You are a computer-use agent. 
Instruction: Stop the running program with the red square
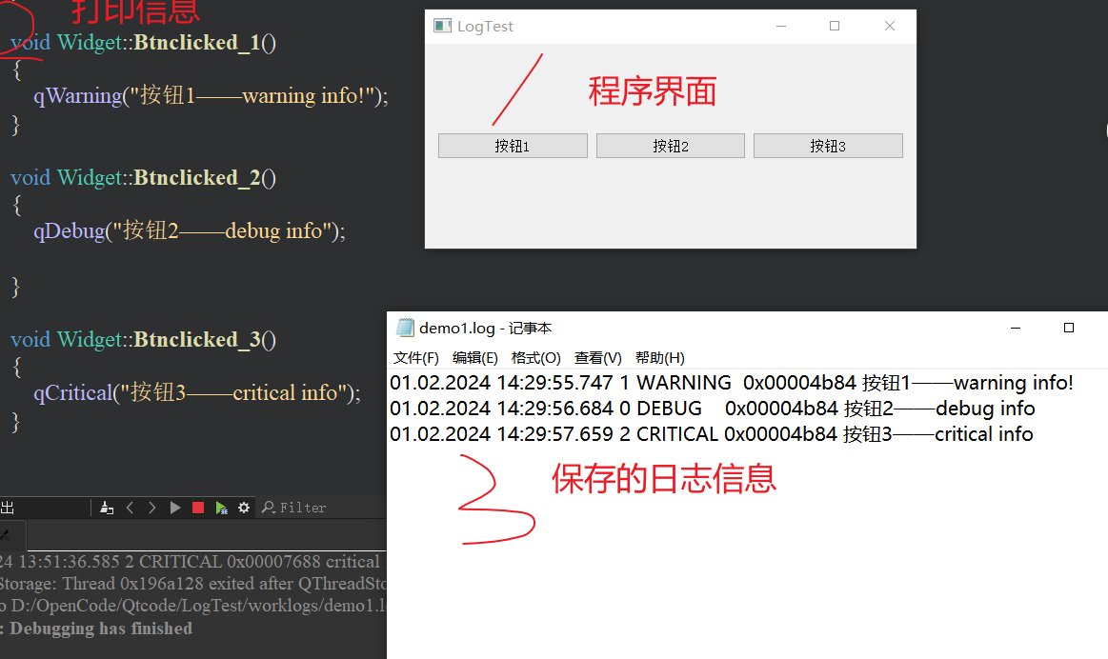coord(198,508)
